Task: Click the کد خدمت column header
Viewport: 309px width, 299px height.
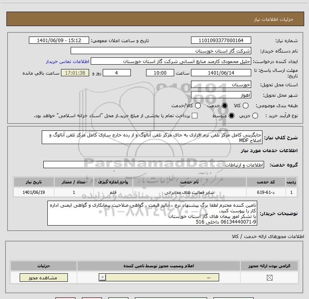Action: click(266, 182)
